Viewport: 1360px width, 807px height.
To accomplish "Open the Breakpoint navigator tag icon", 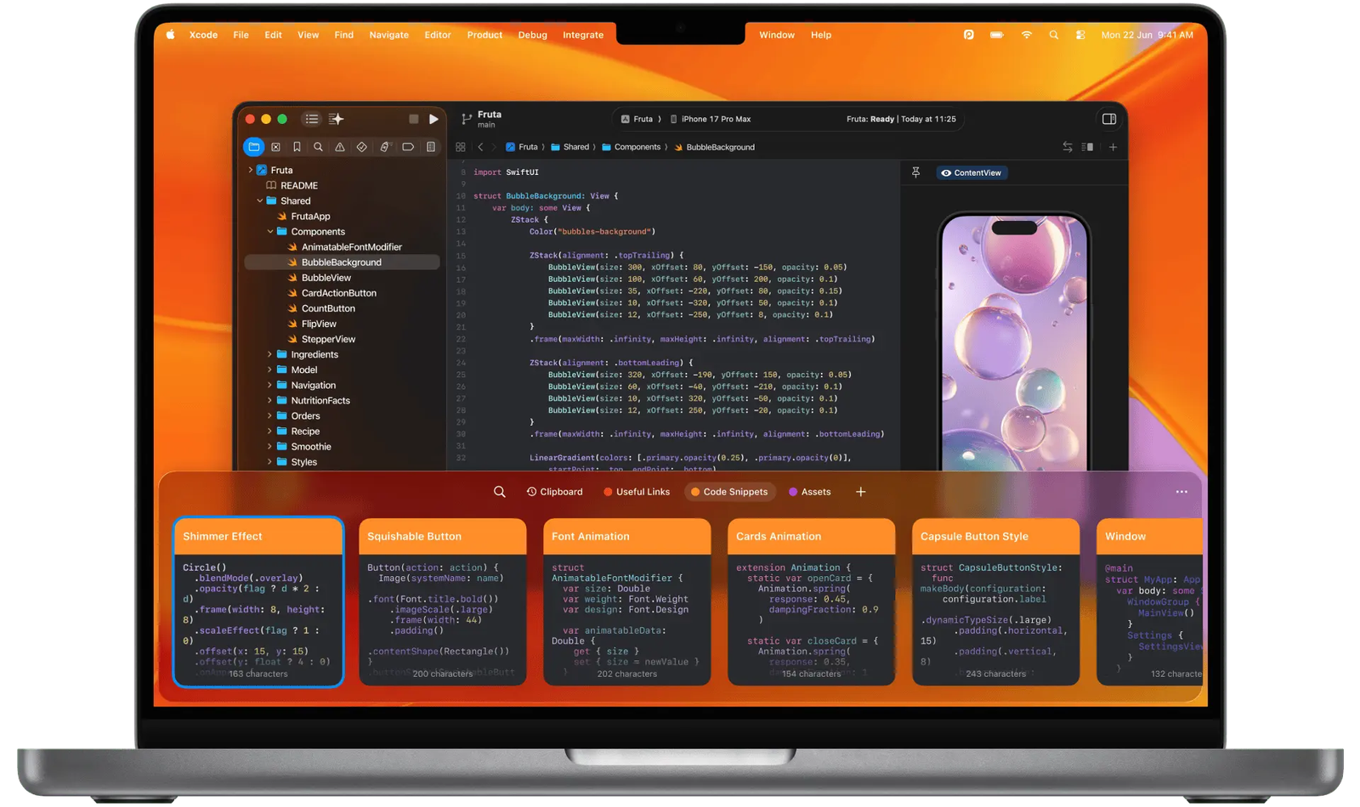I will (x=408, y=147).
